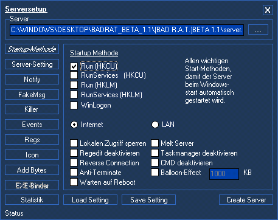Open the Add Bytes section

coord(32,170)
